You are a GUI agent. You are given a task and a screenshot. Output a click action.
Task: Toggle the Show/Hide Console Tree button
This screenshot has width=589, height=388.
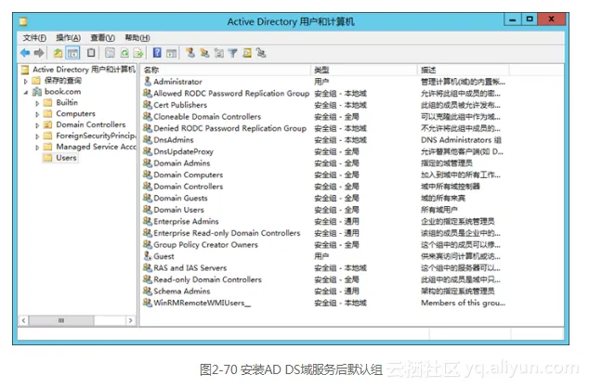coord(72,53)
